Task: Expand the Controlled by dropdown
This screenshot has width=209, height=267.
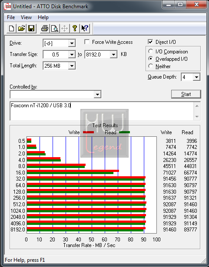Action: coord(97,94)
